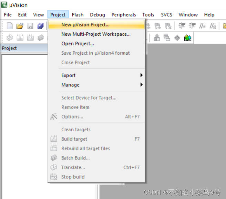The width and height of the screenshot is (226, 199).
Task: Click the Translate icon in the build toolbar
Action: tap(10, 38)
